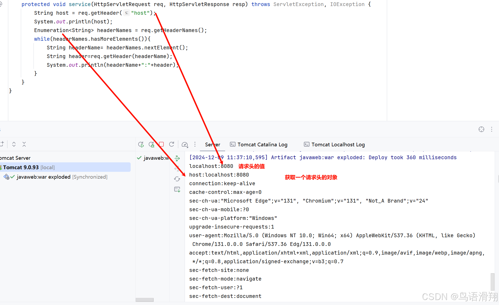Click the Rerun server icon
Screen dimensions: 499x305
click(x=141, y=144)
